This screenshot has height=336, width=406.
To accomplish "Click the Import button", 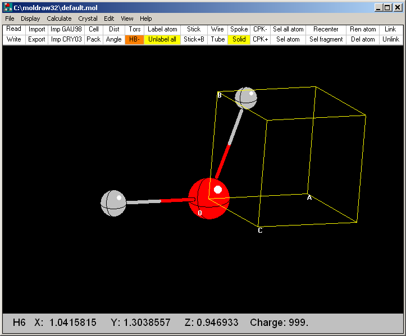I will [x=37, y=29].
